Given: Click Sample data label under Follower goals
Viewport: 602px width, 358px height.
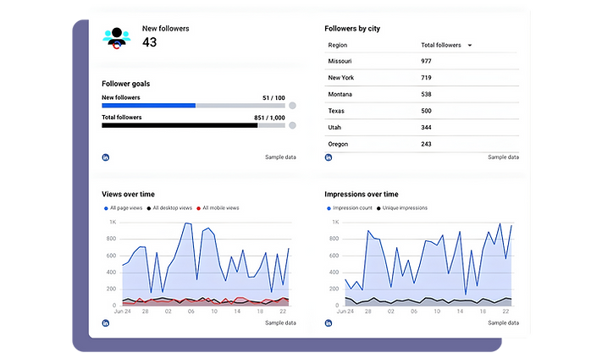Looking at the screenshot, I should pos(280,157).
